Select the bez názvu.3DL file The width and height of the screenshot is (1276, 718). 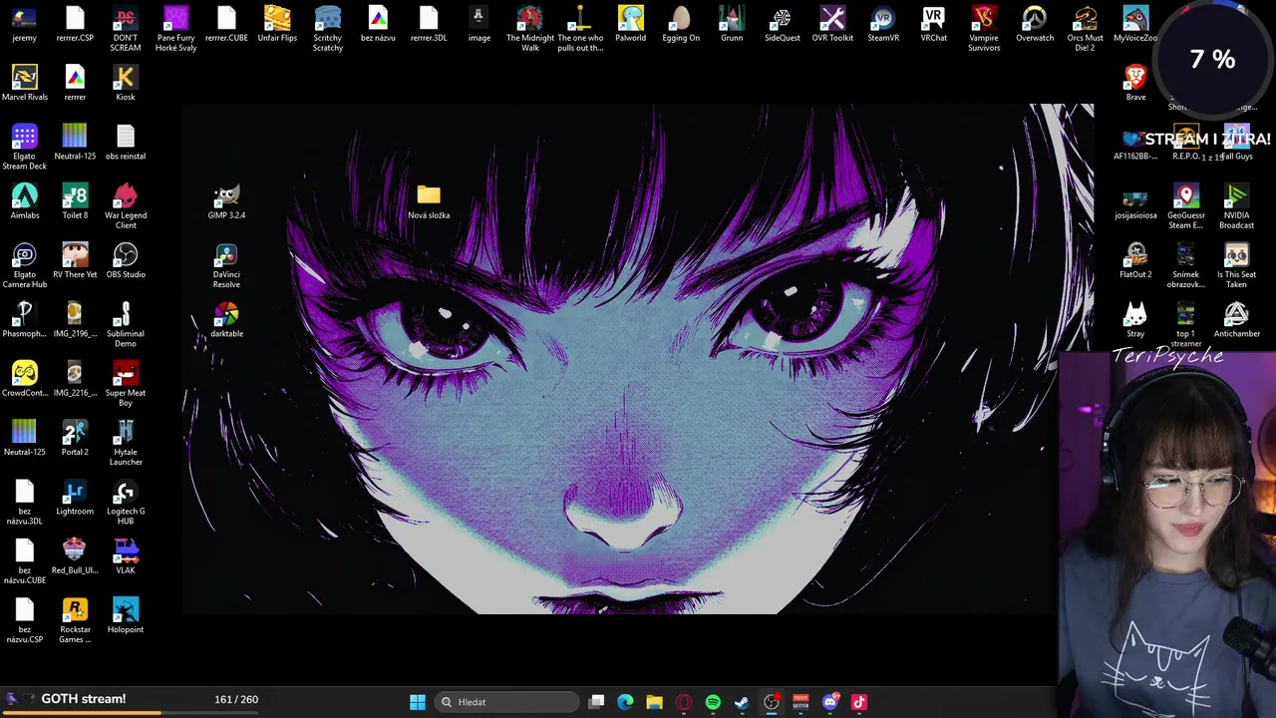[25, 502]
